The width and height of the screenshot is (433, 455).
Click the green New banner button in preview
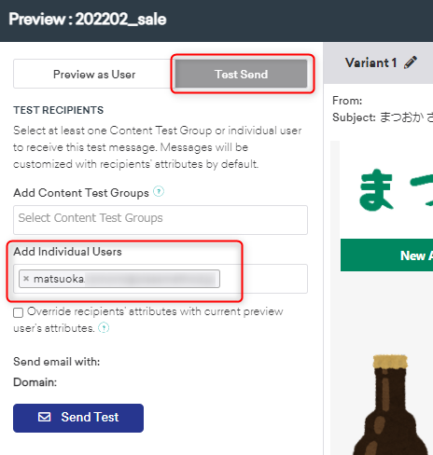[x=386, y=255]
